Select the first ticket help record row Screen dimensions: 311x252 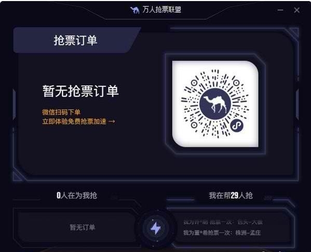[x=223, y=222]
